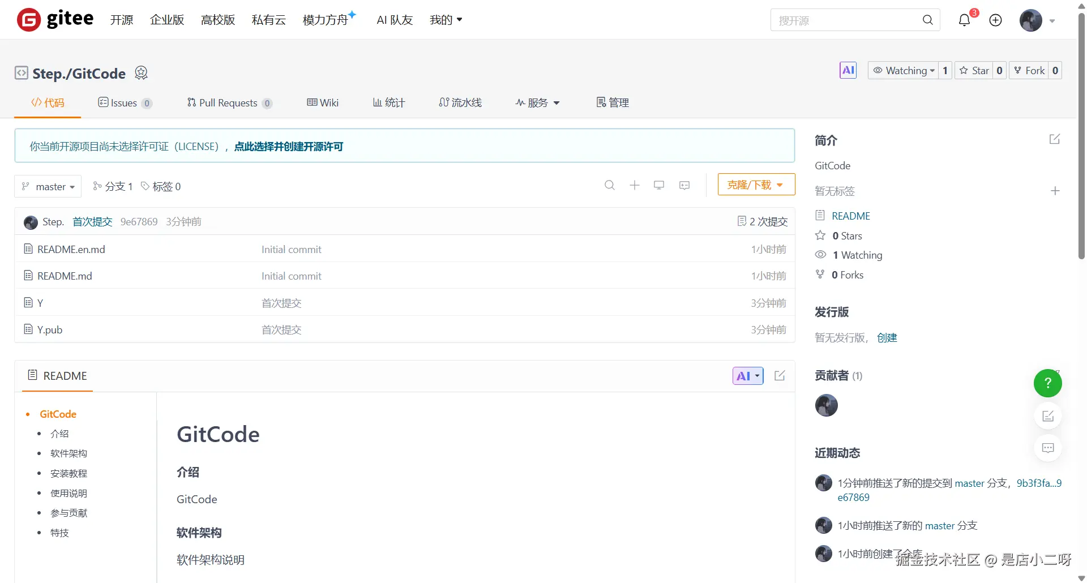The height and width of the screenshot is (583, 1087).
Task: Open the Watching dropdown
Action: pyautogui.click(x=903, y=70)
